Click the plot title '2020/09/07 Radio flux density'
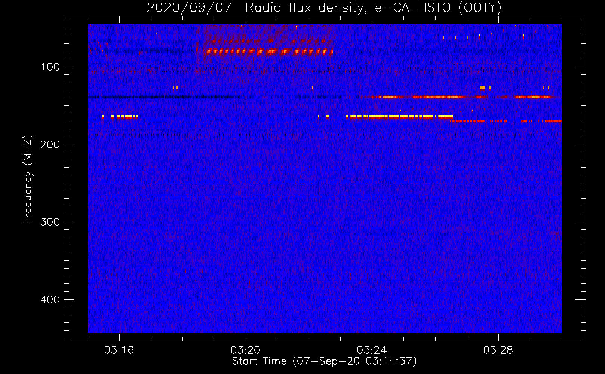This screenshot has height=374, width=605. [x=324, y=7]
